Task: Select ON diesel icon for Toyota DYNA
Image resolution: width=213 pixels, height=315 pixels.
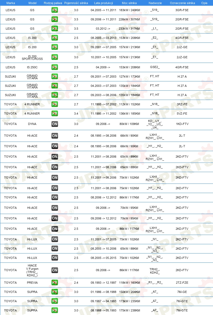Action: coord(55,124)
